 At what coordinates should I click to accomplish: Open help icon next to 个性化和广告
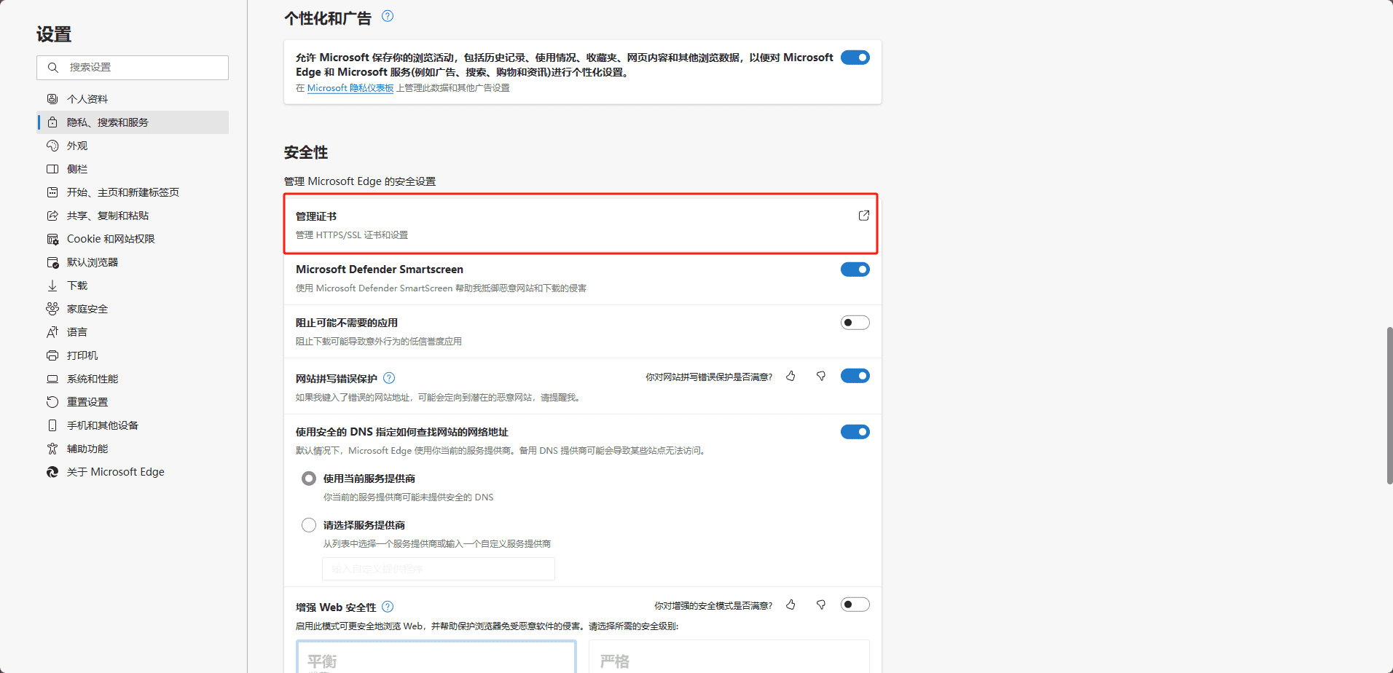click(x=388, y=16)
